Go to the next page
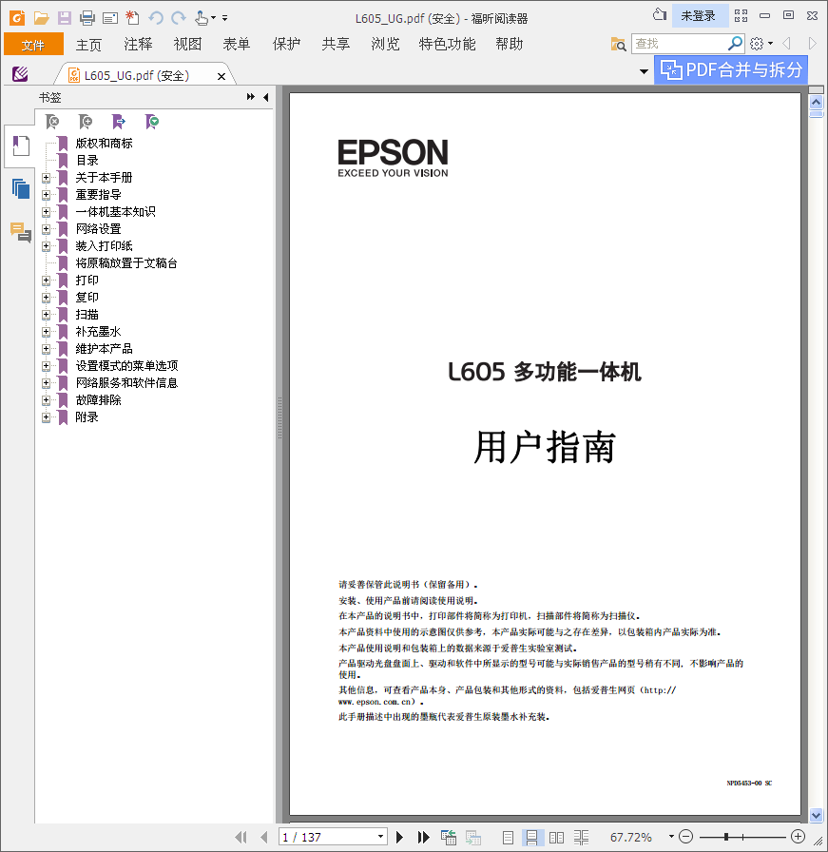 [399, 837]
